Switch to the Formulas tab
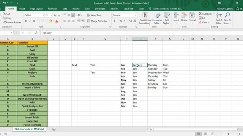Screen dimensions: 243x136 (x=52, y=9)
